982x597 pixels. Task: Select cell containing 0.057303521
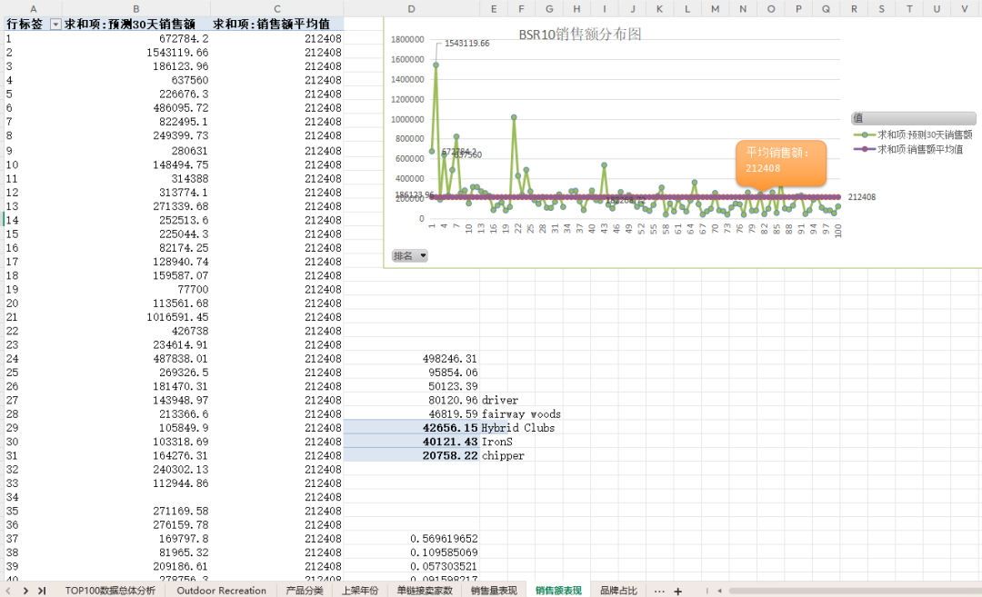(x=412, y=566)
